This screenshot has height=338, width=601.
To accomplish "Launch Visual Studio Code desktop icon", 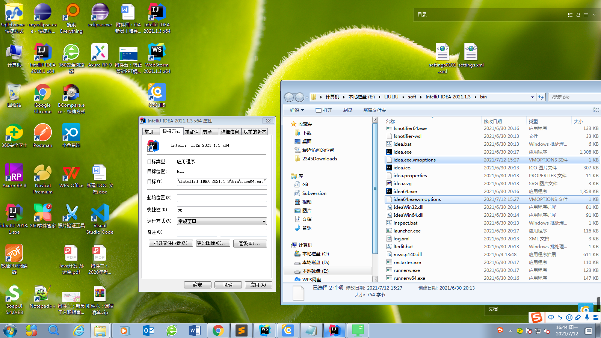I will (x=100, y=219).
